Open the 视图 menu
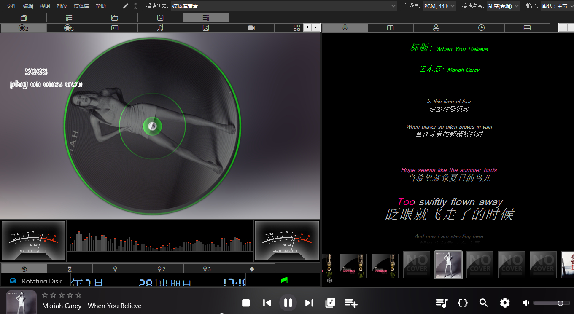The image size is (574, 314). pyautogui.click(x=45, y=6)
